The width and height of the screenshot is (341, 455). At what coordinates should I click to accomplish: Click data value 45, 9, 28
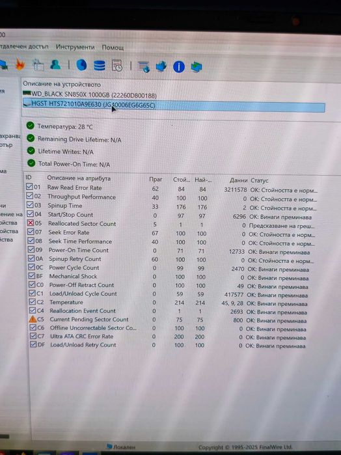point(232,303)
